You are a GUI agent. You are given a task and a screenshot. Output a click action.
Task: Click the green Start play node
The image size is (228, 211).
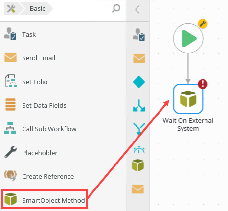point(188,38)
